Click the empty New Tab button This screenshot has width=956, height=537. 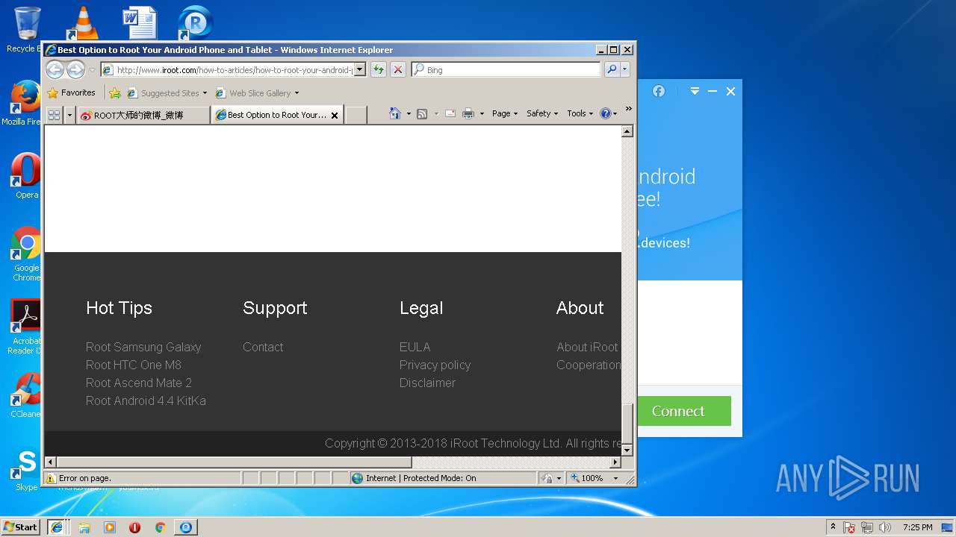tap(356, 115)
